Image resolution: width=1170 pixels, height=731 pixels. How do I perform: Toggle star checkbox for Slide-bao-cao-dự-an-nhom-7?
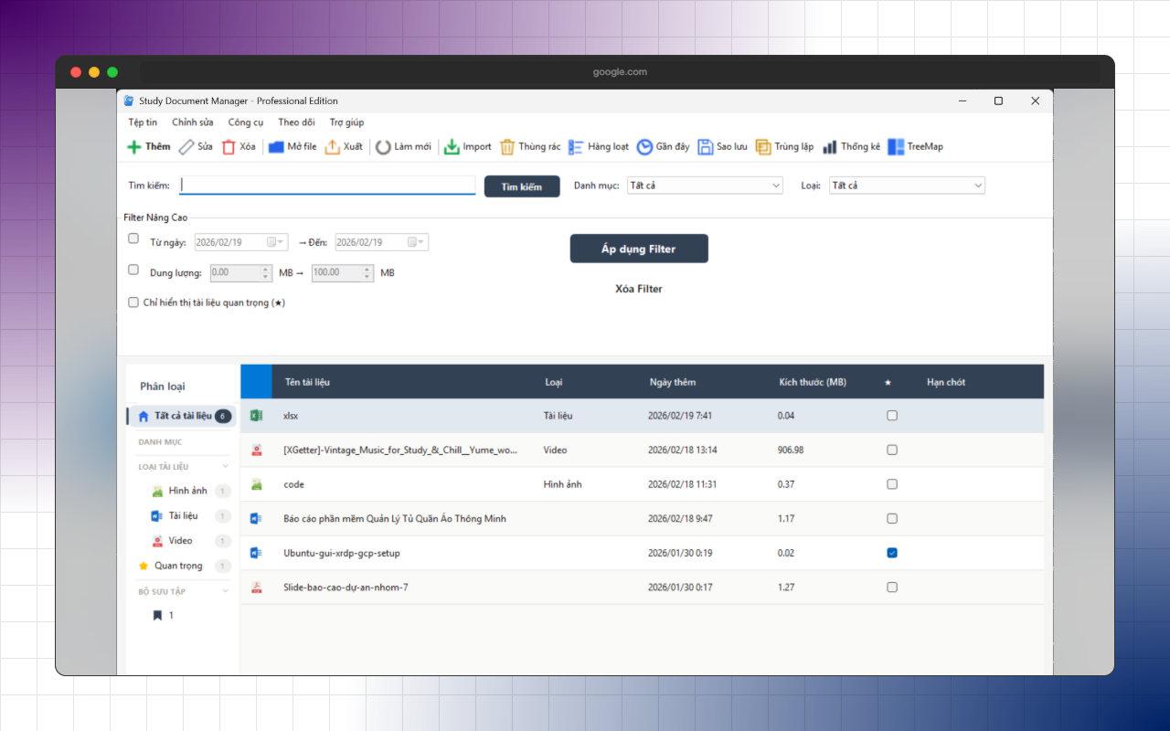[892, 588]
